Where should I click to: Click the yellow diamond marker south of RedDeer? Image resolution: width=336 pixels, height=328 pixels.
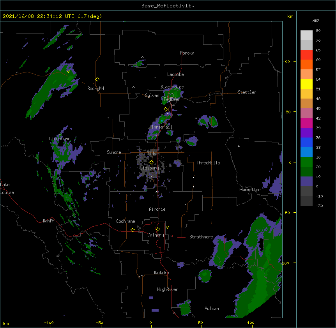click(166, 109)
